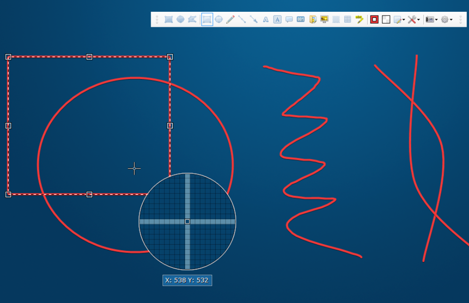
Task: Select the text with background tool
Action: click(277, 20)
